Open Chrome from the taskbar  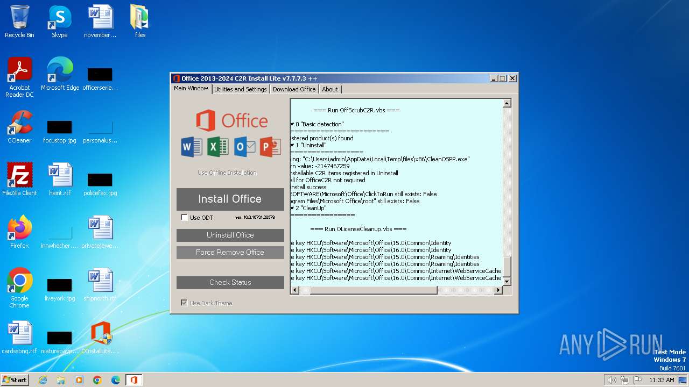[x=97, y=380]
